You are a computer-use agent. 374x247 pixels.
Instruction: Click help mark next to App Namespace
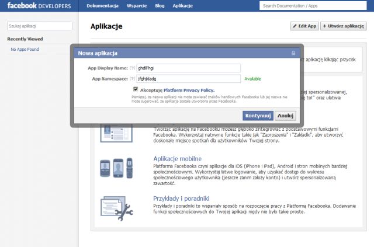point(132,78)
